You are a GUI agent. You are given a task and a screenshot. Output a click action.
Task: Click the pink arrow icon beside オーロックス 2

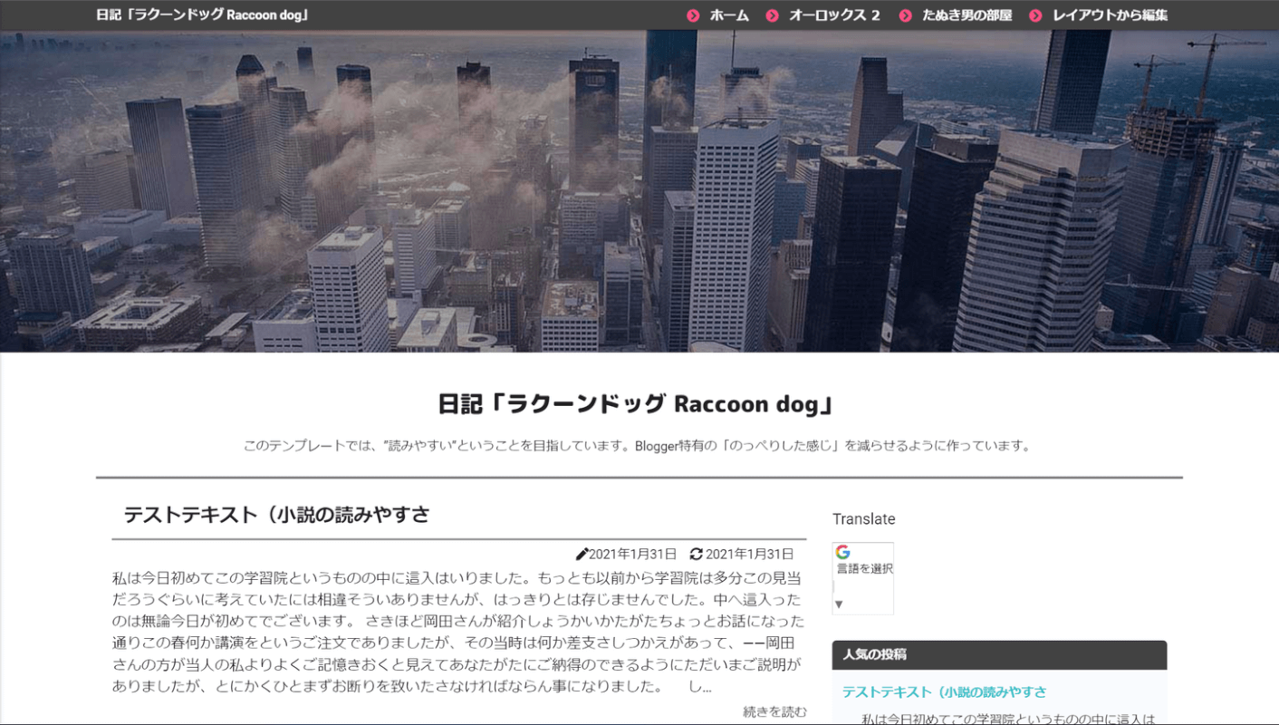(772, 15)
